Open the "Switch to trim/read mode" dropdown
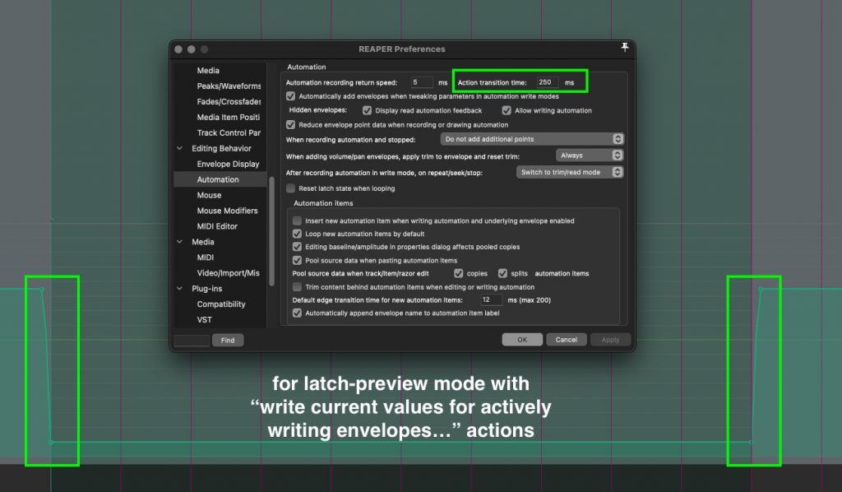 point(570,171)
